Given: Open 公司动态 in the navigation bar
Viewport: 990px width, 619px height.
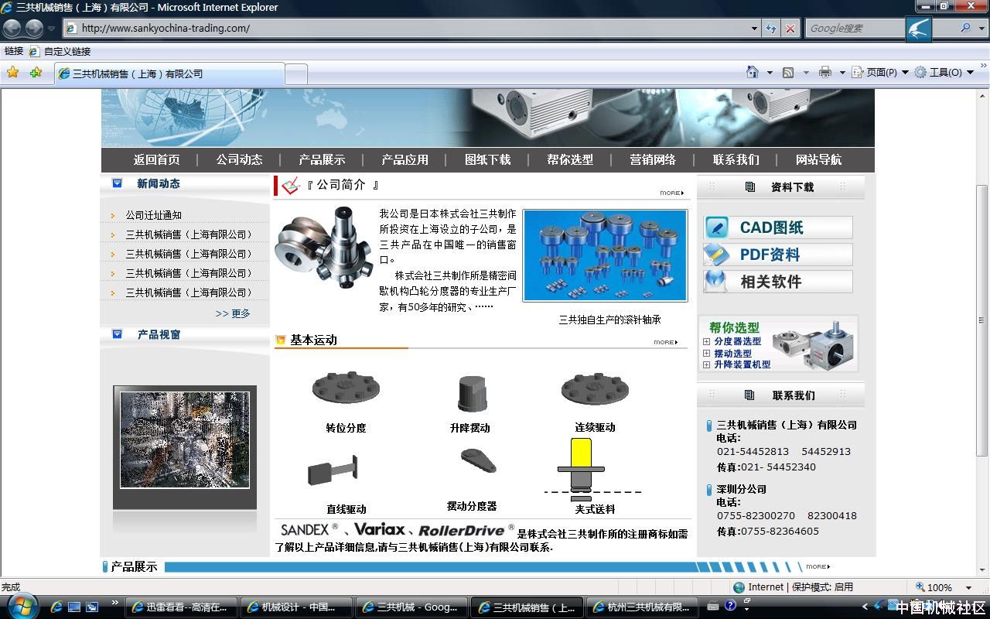Looking at the screenshot, I should (239, 159).
